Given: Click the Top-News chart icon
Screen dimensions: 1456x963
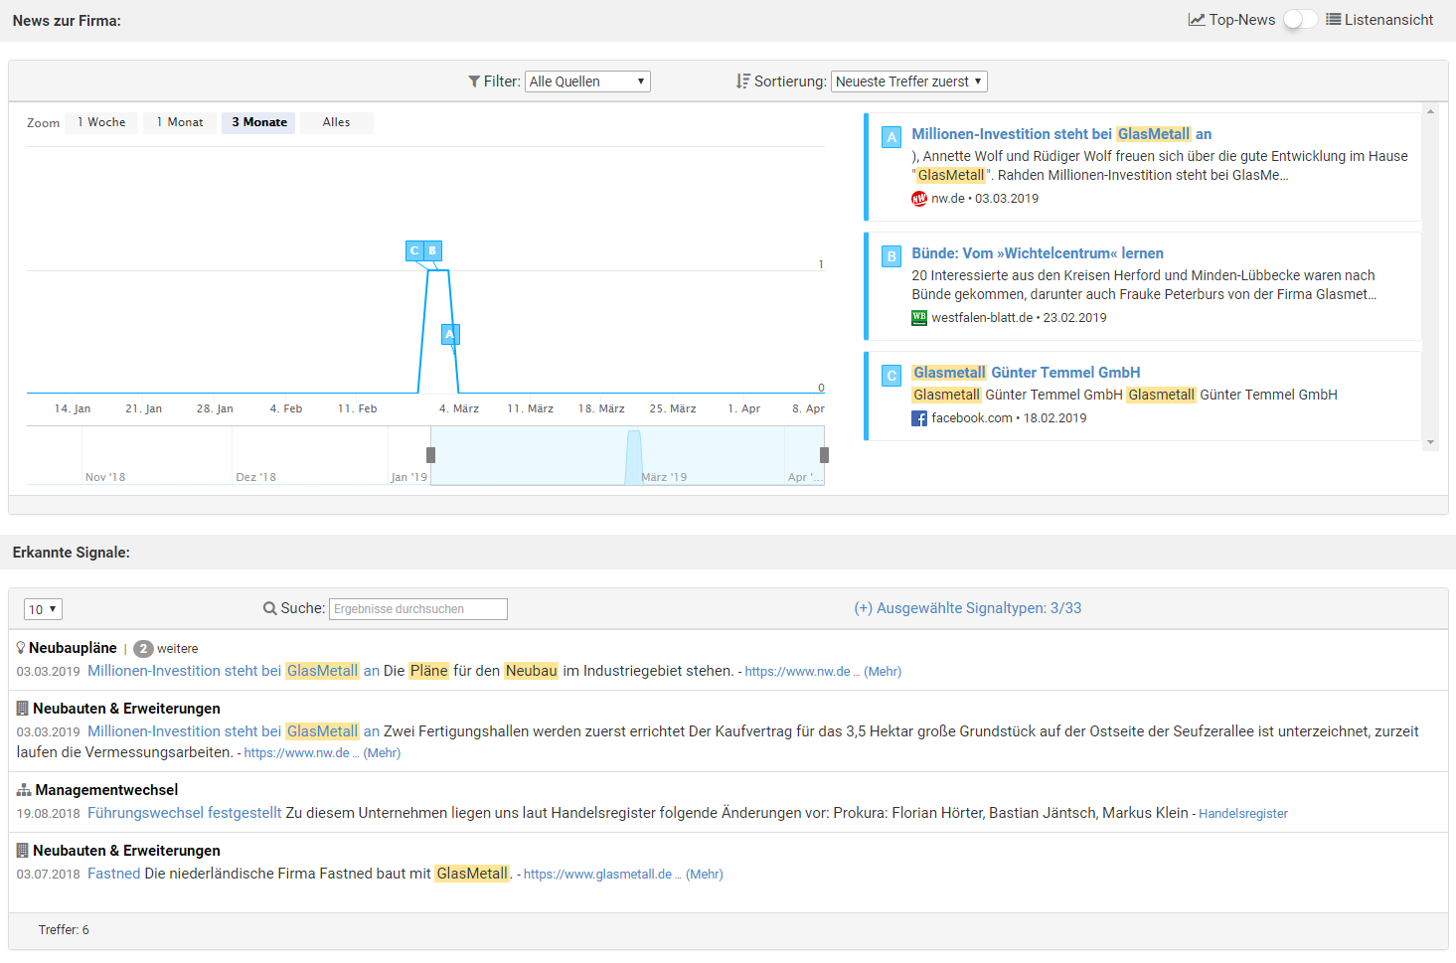Looking at the screenshot, I should [1197, 20].
